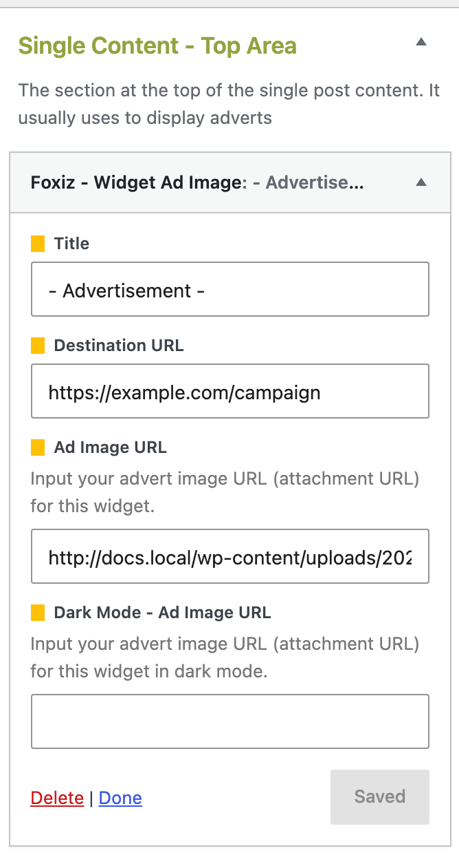The height and width of the screenshot is (855, 459).
Task: Click the dark mode advert image hint text
Action: [225, 657]
